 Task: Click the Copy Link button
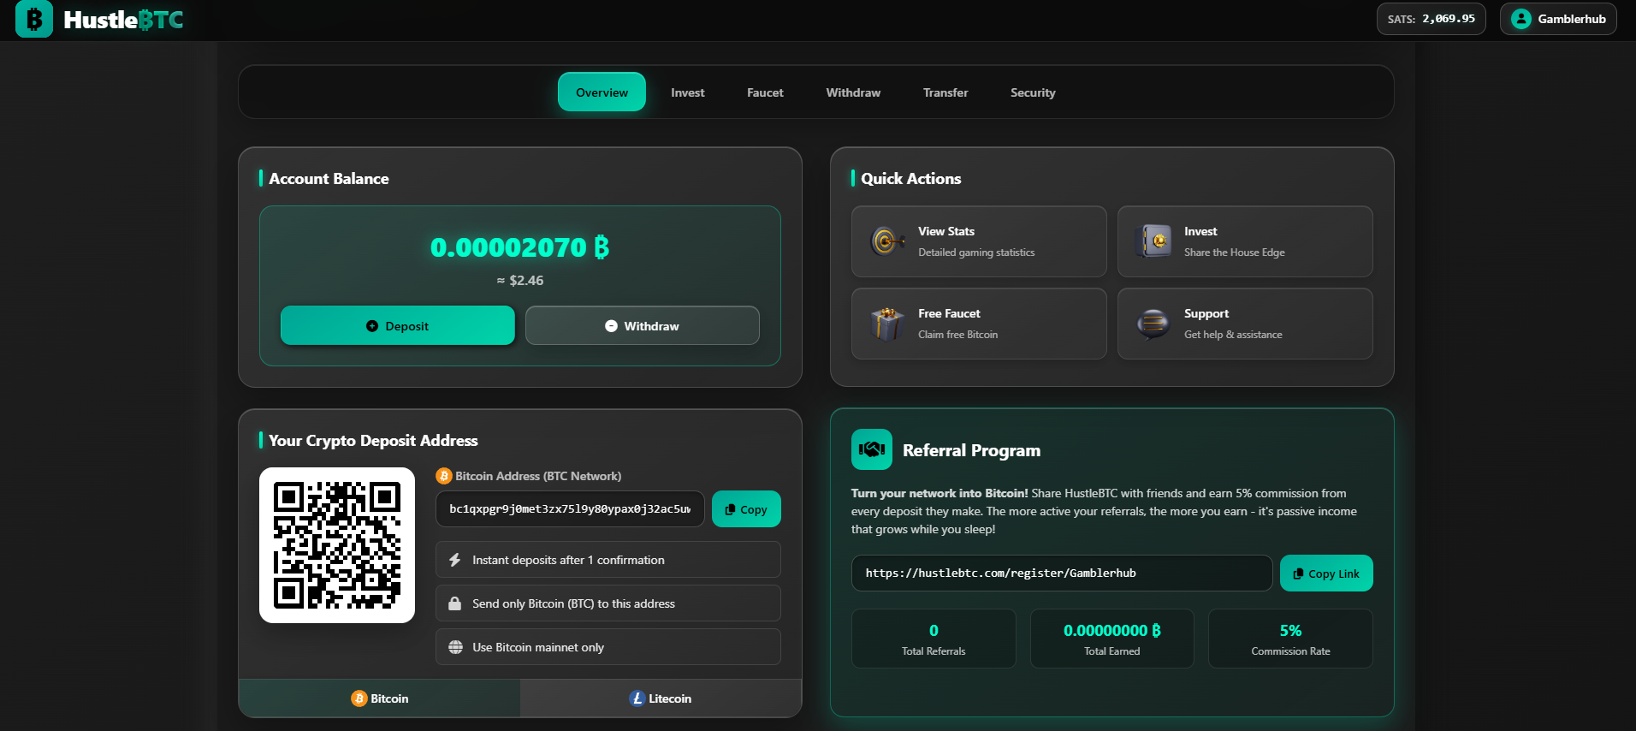pyautogui.click(x=1326, y=574)
